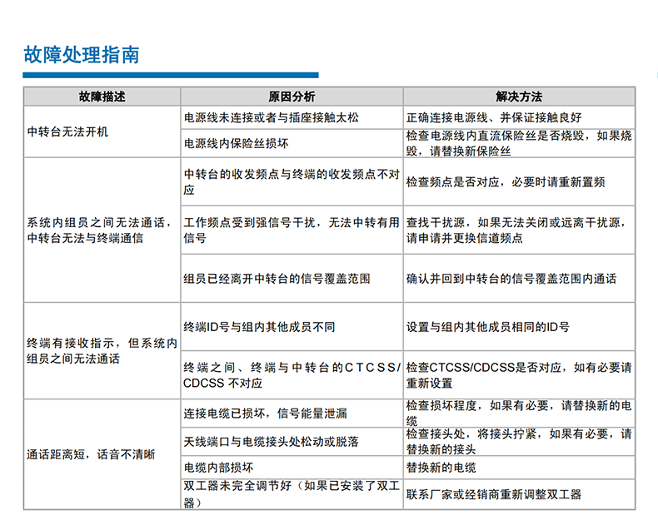Select the 连接电缆已损坏，信号能量泄漏 cell

(x=265, y=413)
